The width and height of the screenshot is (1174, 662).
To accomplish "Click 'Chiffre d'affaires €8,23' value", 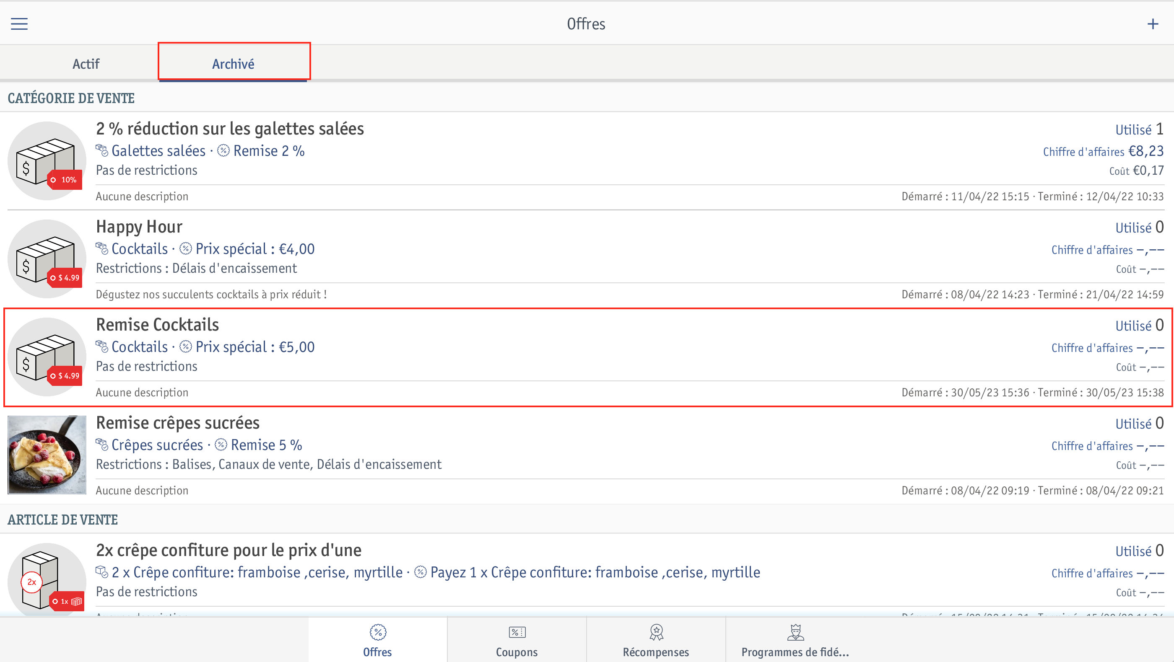I will pyautogui.click(x=1104, y=151).
